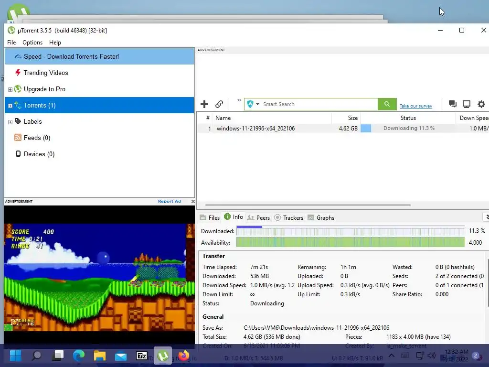This screenshot has width=489, height=367.
Task: Switch to the Peers tab
Action: click(258, 217)
